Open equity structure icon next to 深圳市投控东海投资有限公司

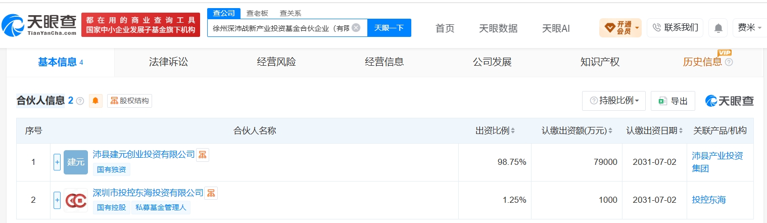211,193
